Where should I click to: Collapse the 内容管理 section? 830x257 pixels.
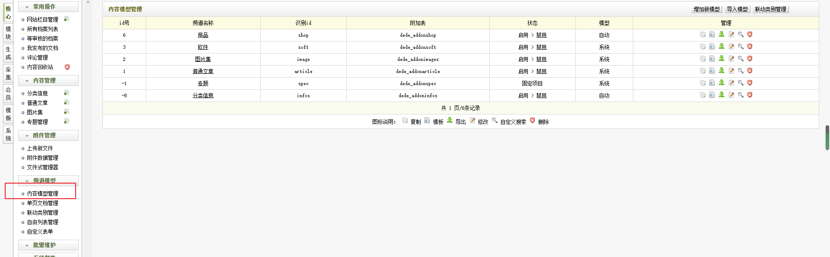(x=48, y=80)
